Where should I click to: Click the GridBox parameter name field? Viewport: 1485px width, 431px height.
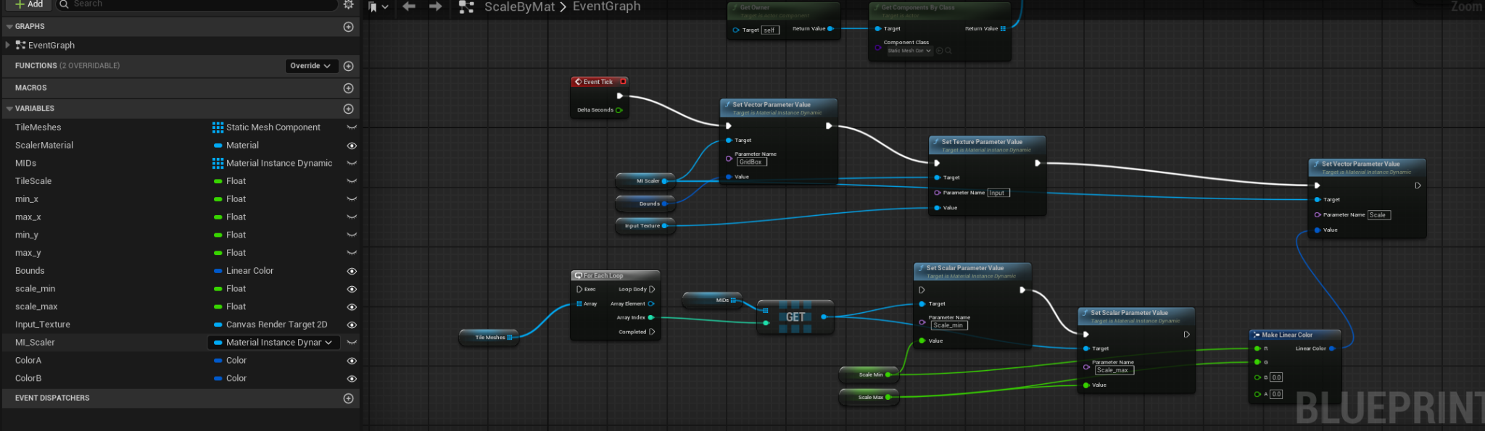751,162
